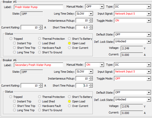Open Breaker #6 Default State dropdown
Screen dimensions: 152x118
148,93
